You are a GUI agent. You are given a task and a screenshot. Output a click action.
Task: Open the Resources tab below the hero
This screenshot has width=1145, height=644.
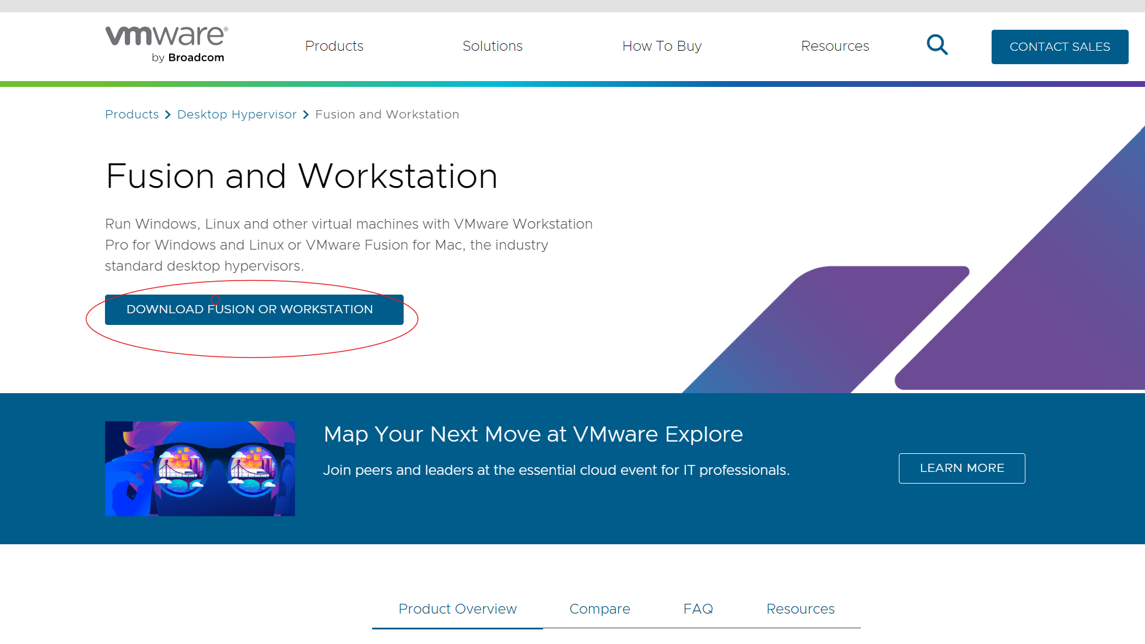[x=800, y=608]
